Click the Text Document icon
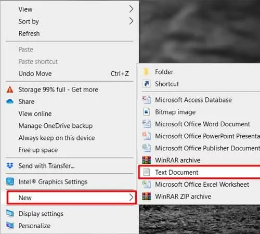Screen dimensions: 260x234 point(147,172)
